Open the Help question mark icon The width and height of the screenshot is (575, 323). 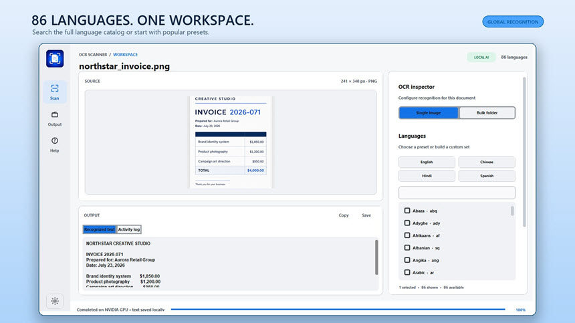(x=55, y=141)
